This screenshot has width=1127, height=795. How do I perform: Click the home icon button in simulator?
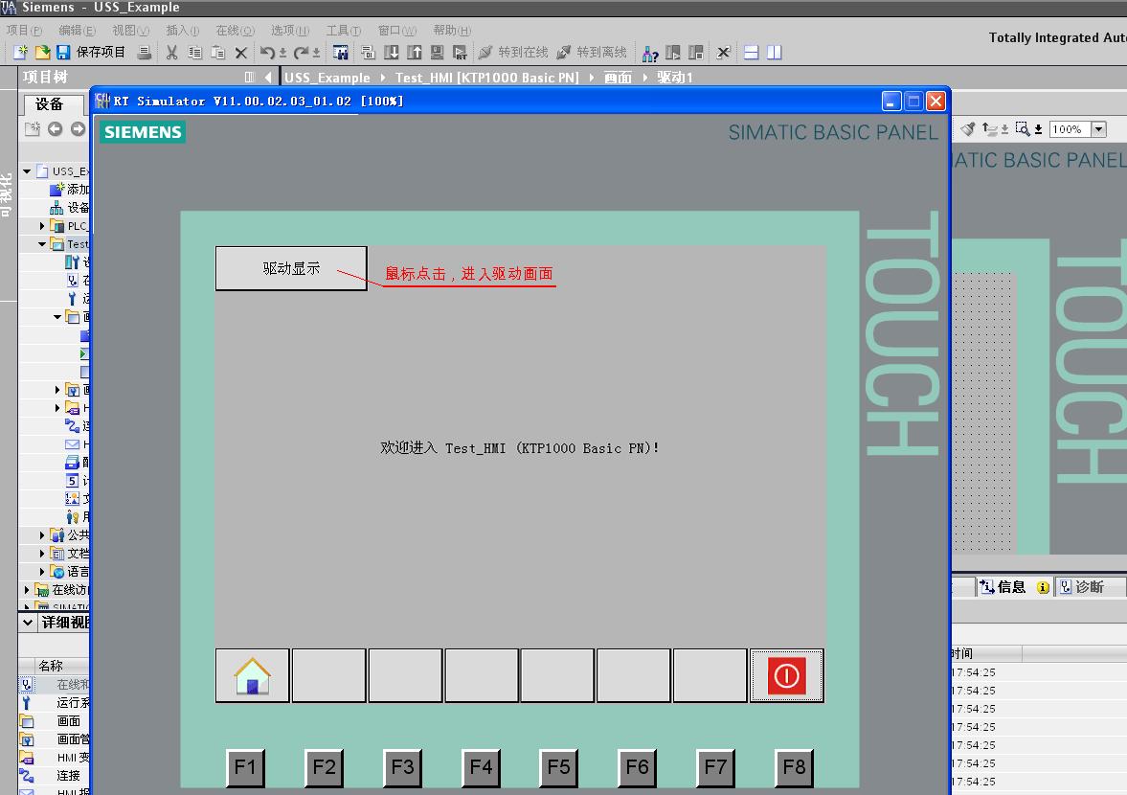point(252,675)
